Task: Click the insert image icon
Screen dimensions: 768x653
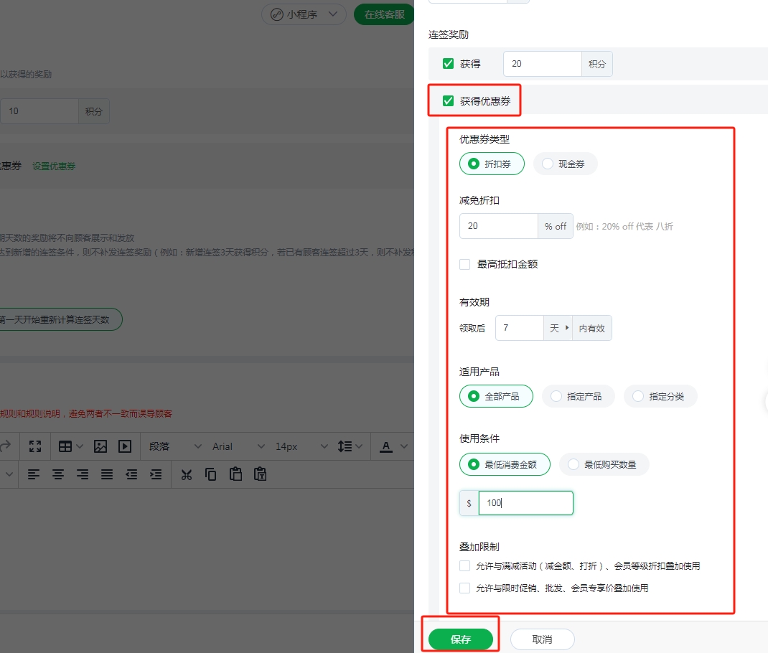Action: pos(100,446)
